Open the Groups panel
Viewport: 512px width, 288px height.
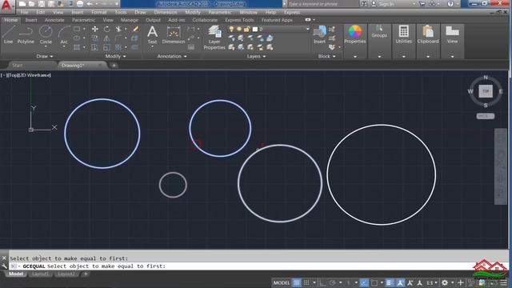[x=379, y=32]
